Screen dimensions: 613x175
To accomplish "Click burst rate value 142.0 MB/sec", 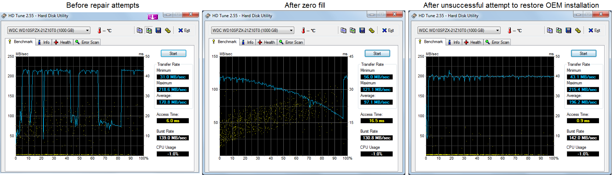I will pyautogui.click(x=583, y=138).
